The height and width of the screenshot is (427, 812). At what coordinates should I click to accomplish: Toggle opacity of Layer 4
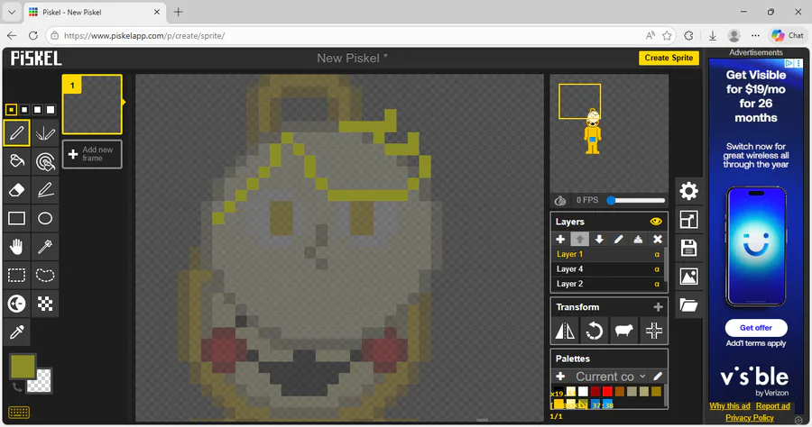click(x=657, y=268)
